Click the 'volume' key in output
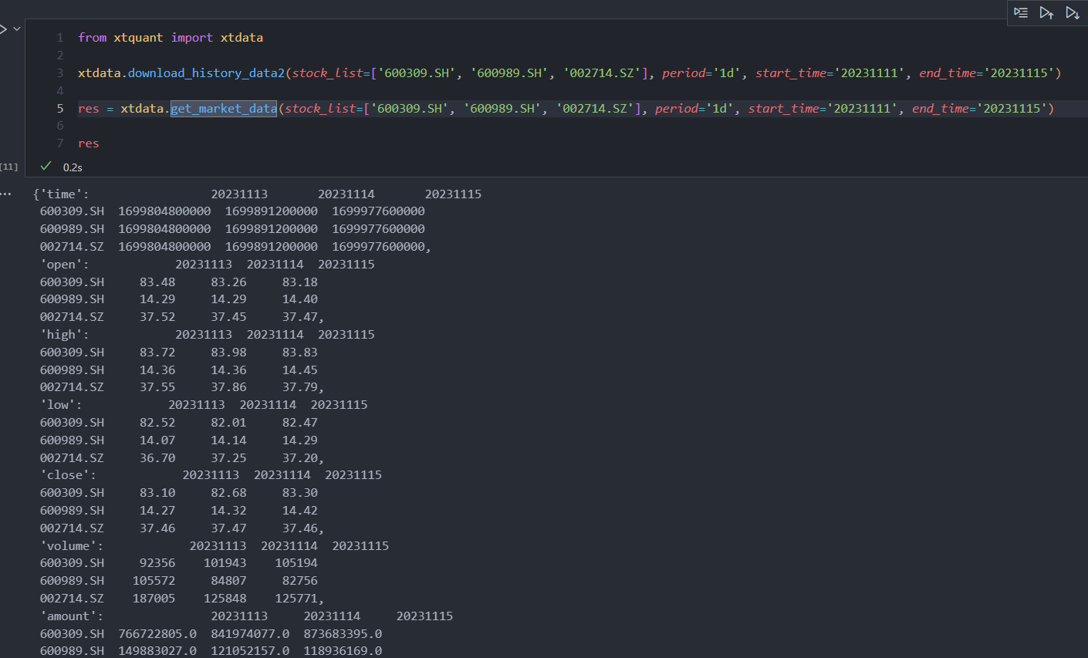The width and height of the screenshot is (1088, 658). coord(72,546)
